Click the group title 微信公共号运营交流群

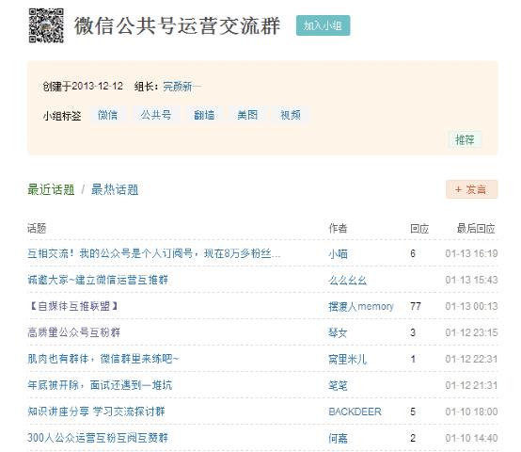tap(177, 25)
